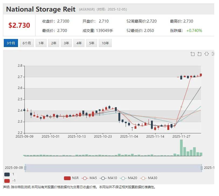Switch chart to 2年 period
Image resolution: width=219 pixels, height=196 pixels.
pyautogui.click(x=54, y=43)
